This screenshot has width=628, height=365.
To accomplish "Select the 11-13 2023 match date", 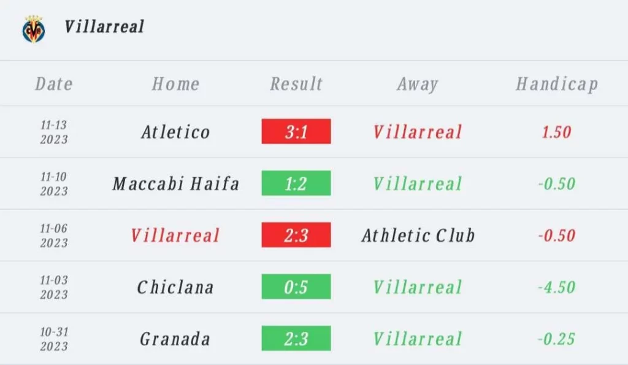I will [54, 132].
